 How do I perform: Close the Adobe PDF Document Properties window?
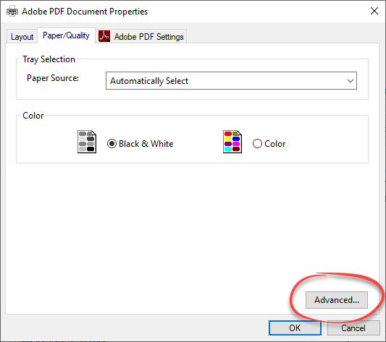tap(374, 11)
